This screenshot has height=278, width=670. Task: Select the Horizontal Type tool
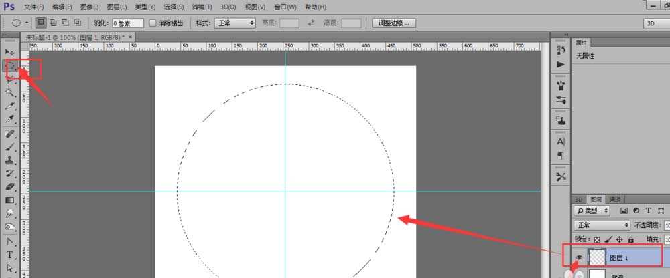click(x=10, y=255)
